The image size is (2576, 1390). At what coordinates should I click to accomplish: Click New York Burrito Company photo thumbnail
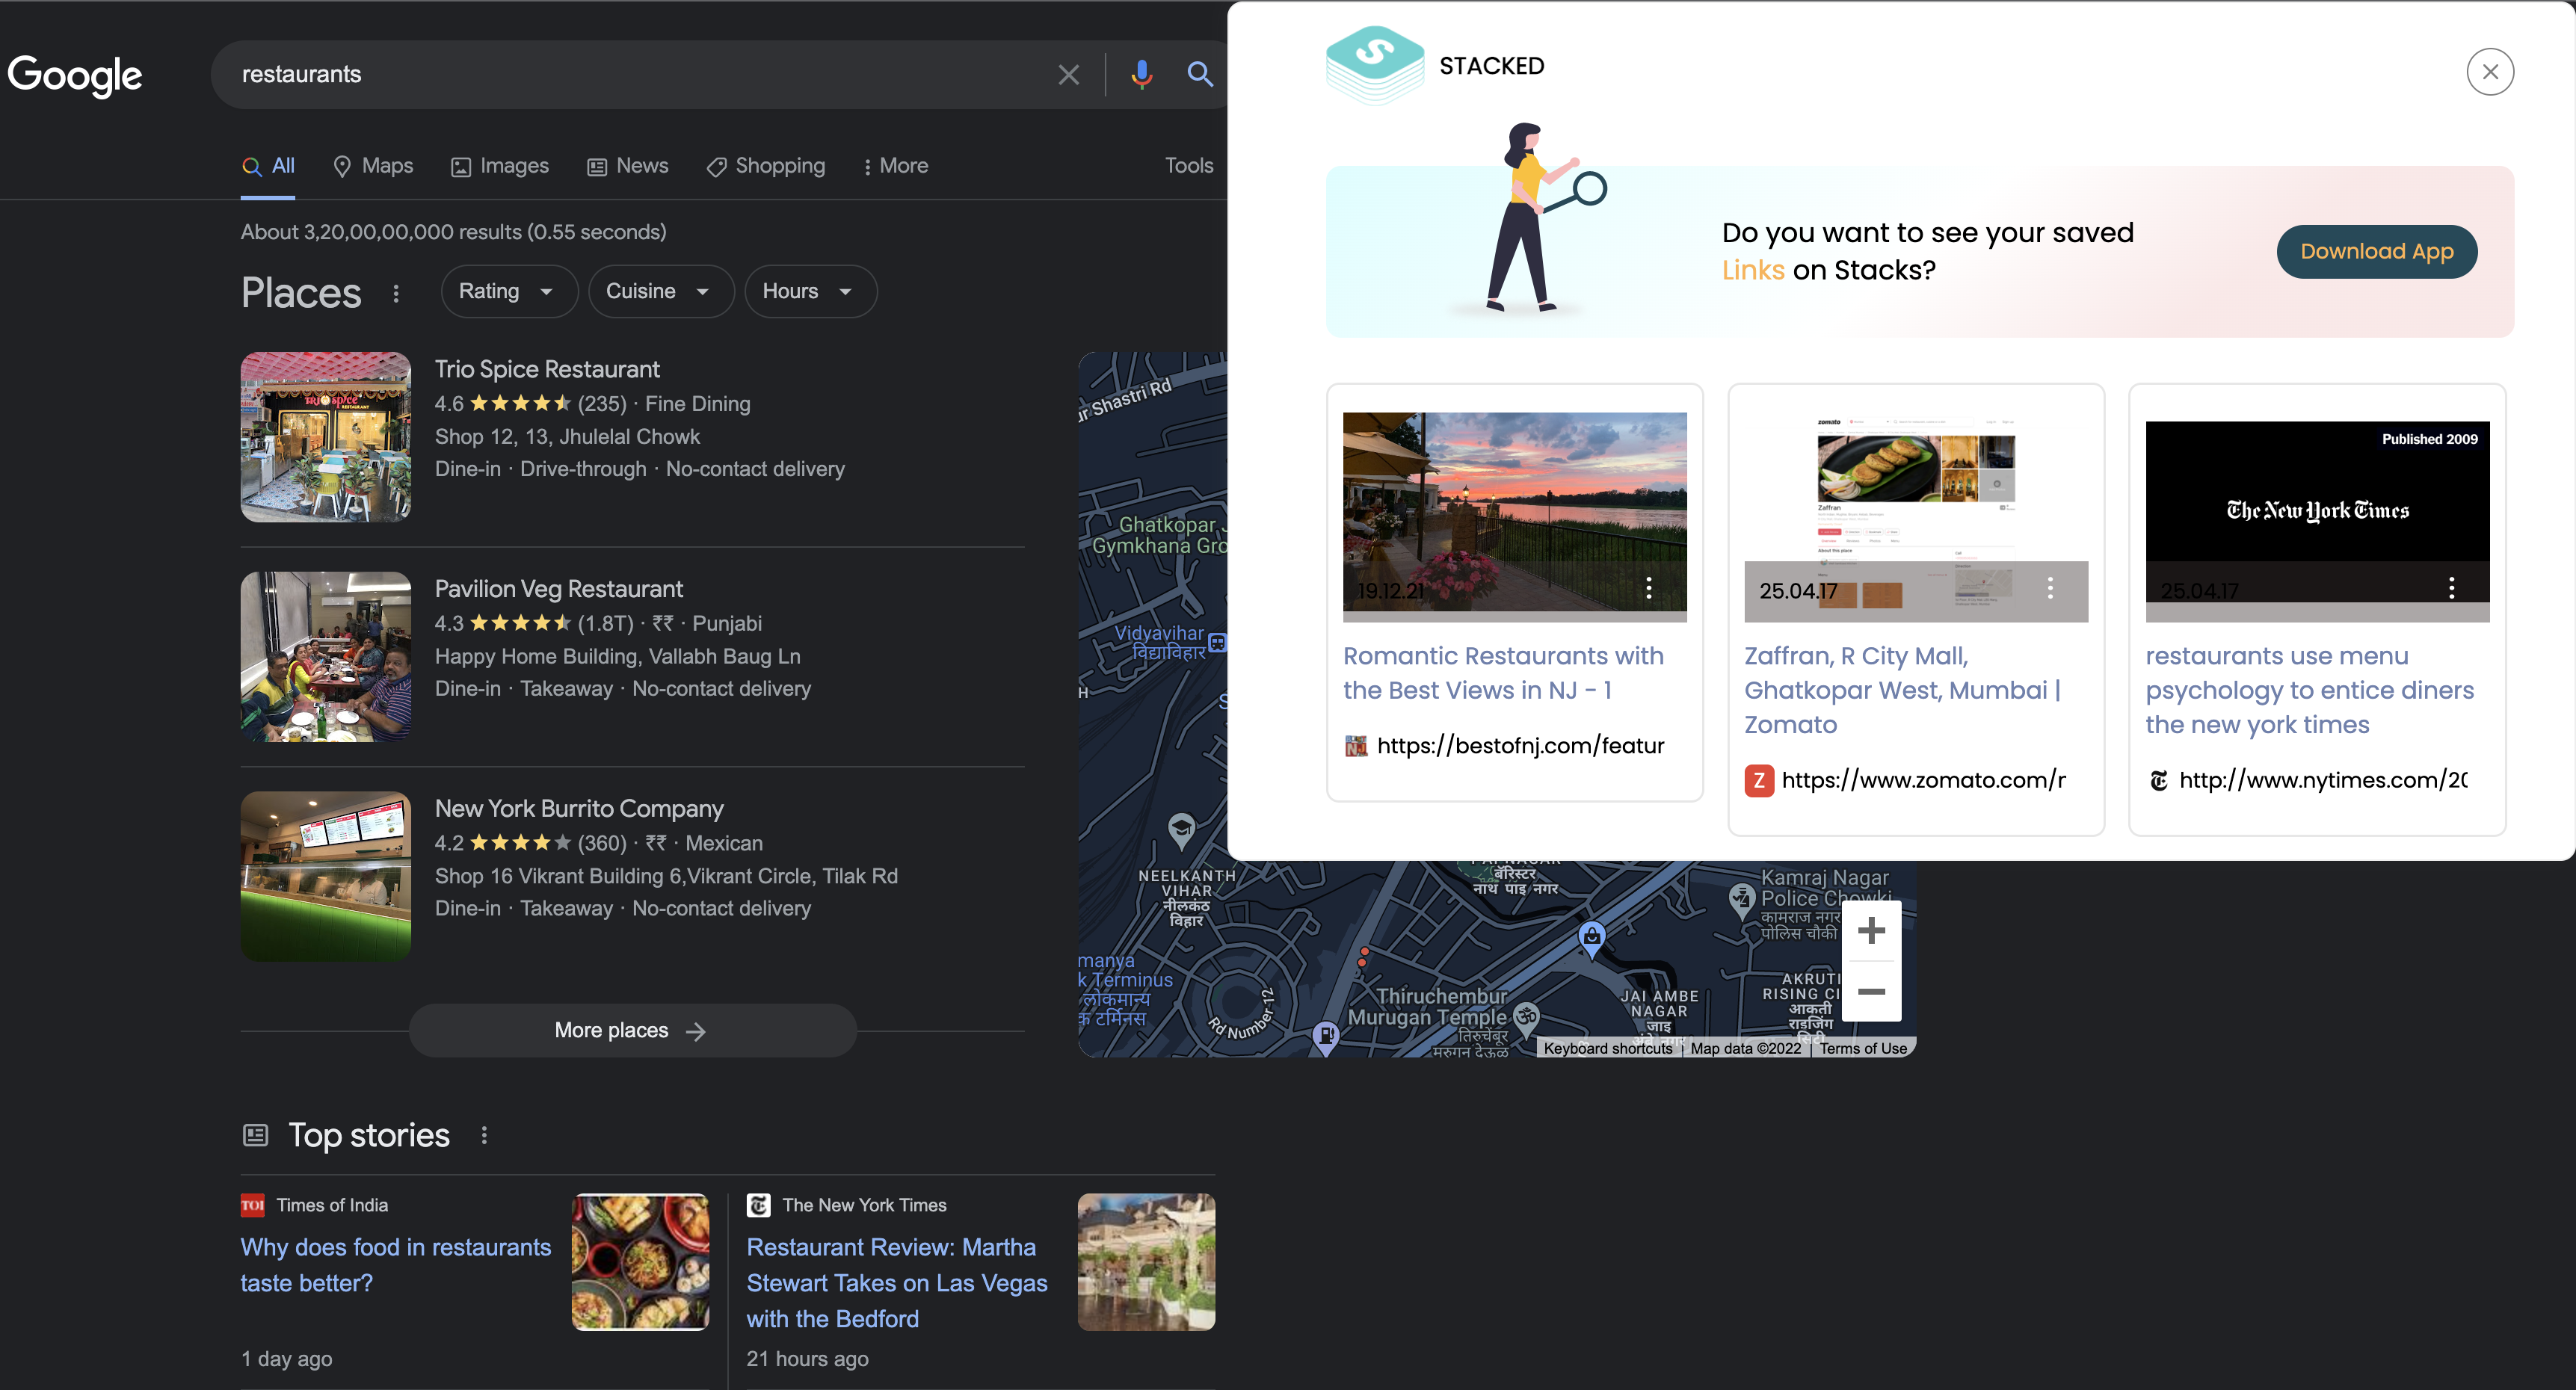pyautogui.click(x=326, y=877)
